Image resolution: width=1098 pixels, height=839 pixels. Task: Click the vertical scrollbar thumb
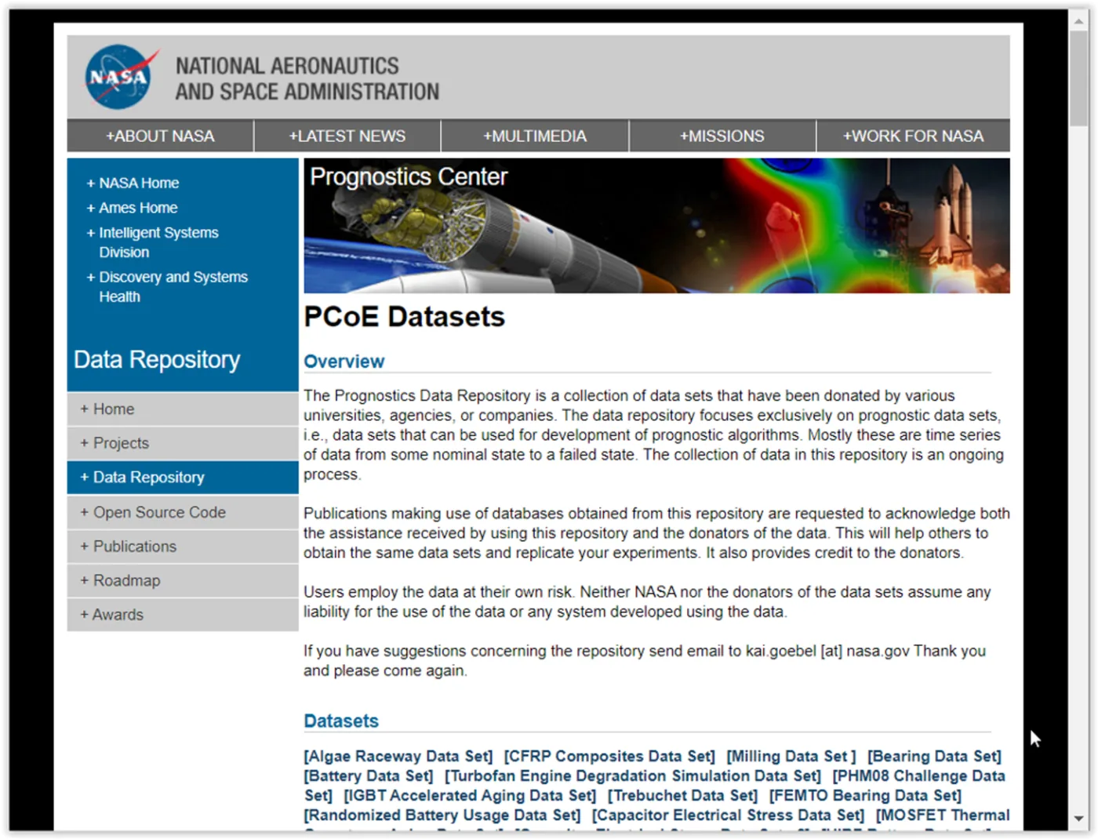coord(1079,78)
